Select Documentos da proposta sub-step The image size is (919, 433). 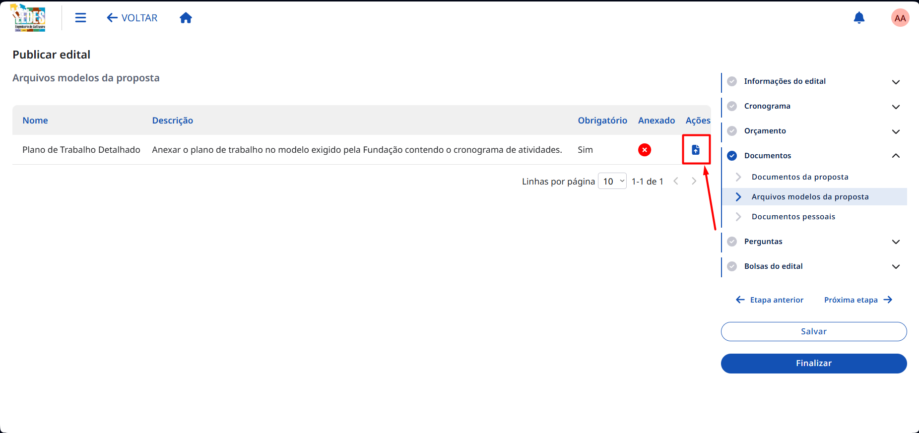pyautogui.click(x=800, y=177)
